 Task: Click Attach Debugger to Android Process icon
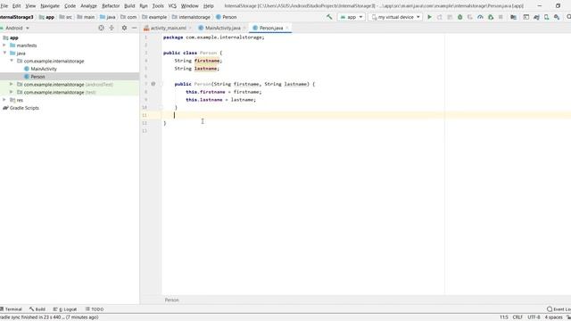(x=491, y=17)
